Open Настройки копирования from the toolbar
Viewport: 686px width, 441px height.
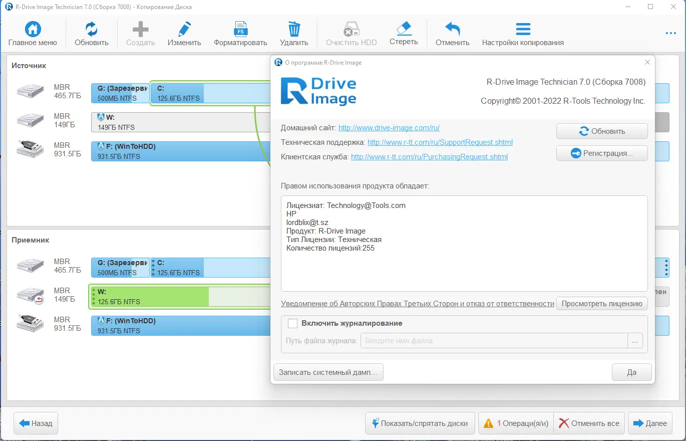tap(523, 29)
